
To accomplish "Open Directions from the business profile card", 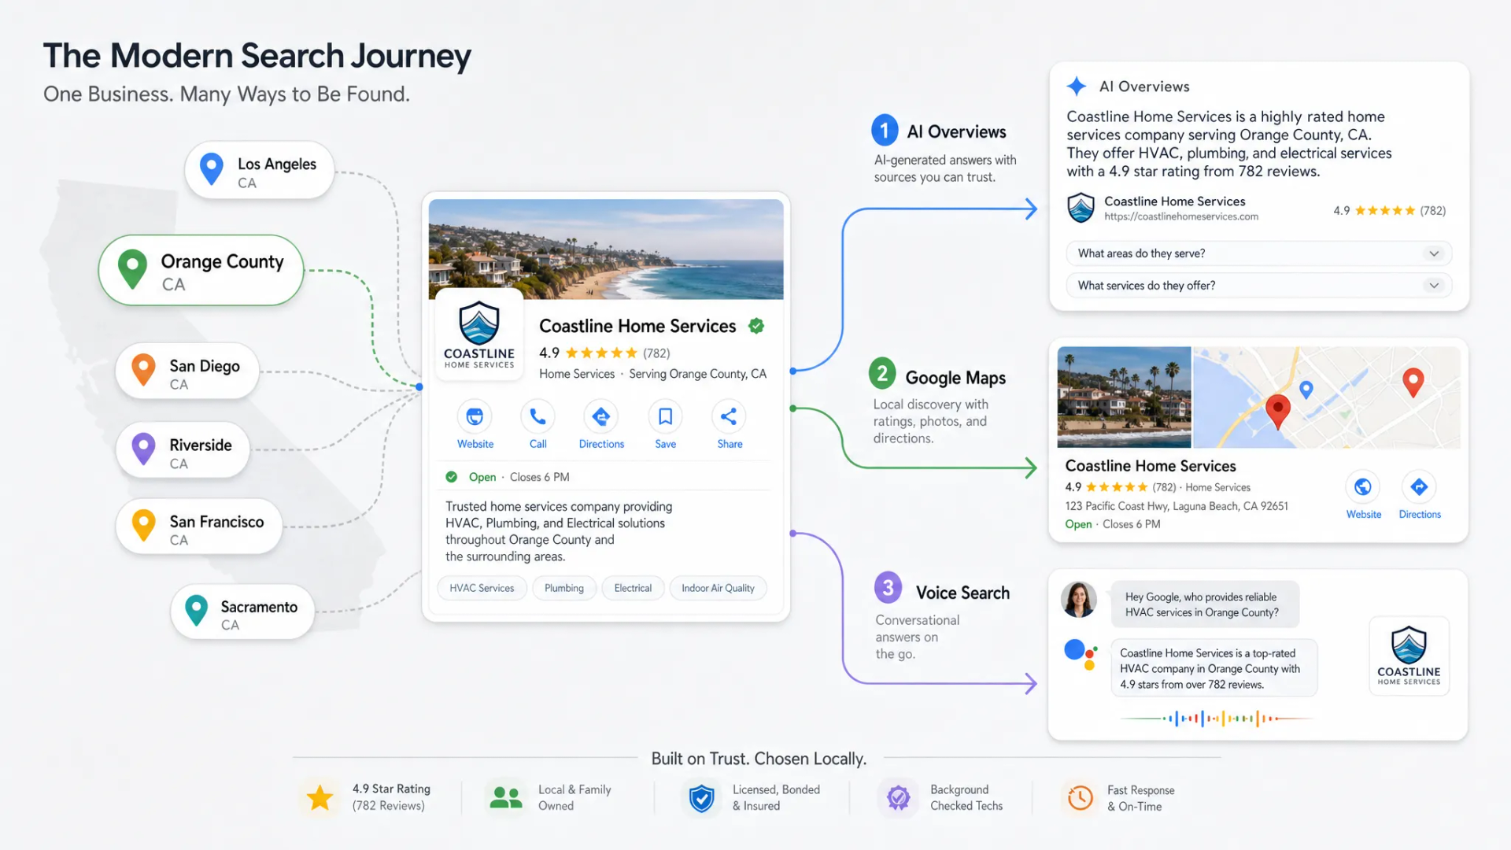I will 601,416.
